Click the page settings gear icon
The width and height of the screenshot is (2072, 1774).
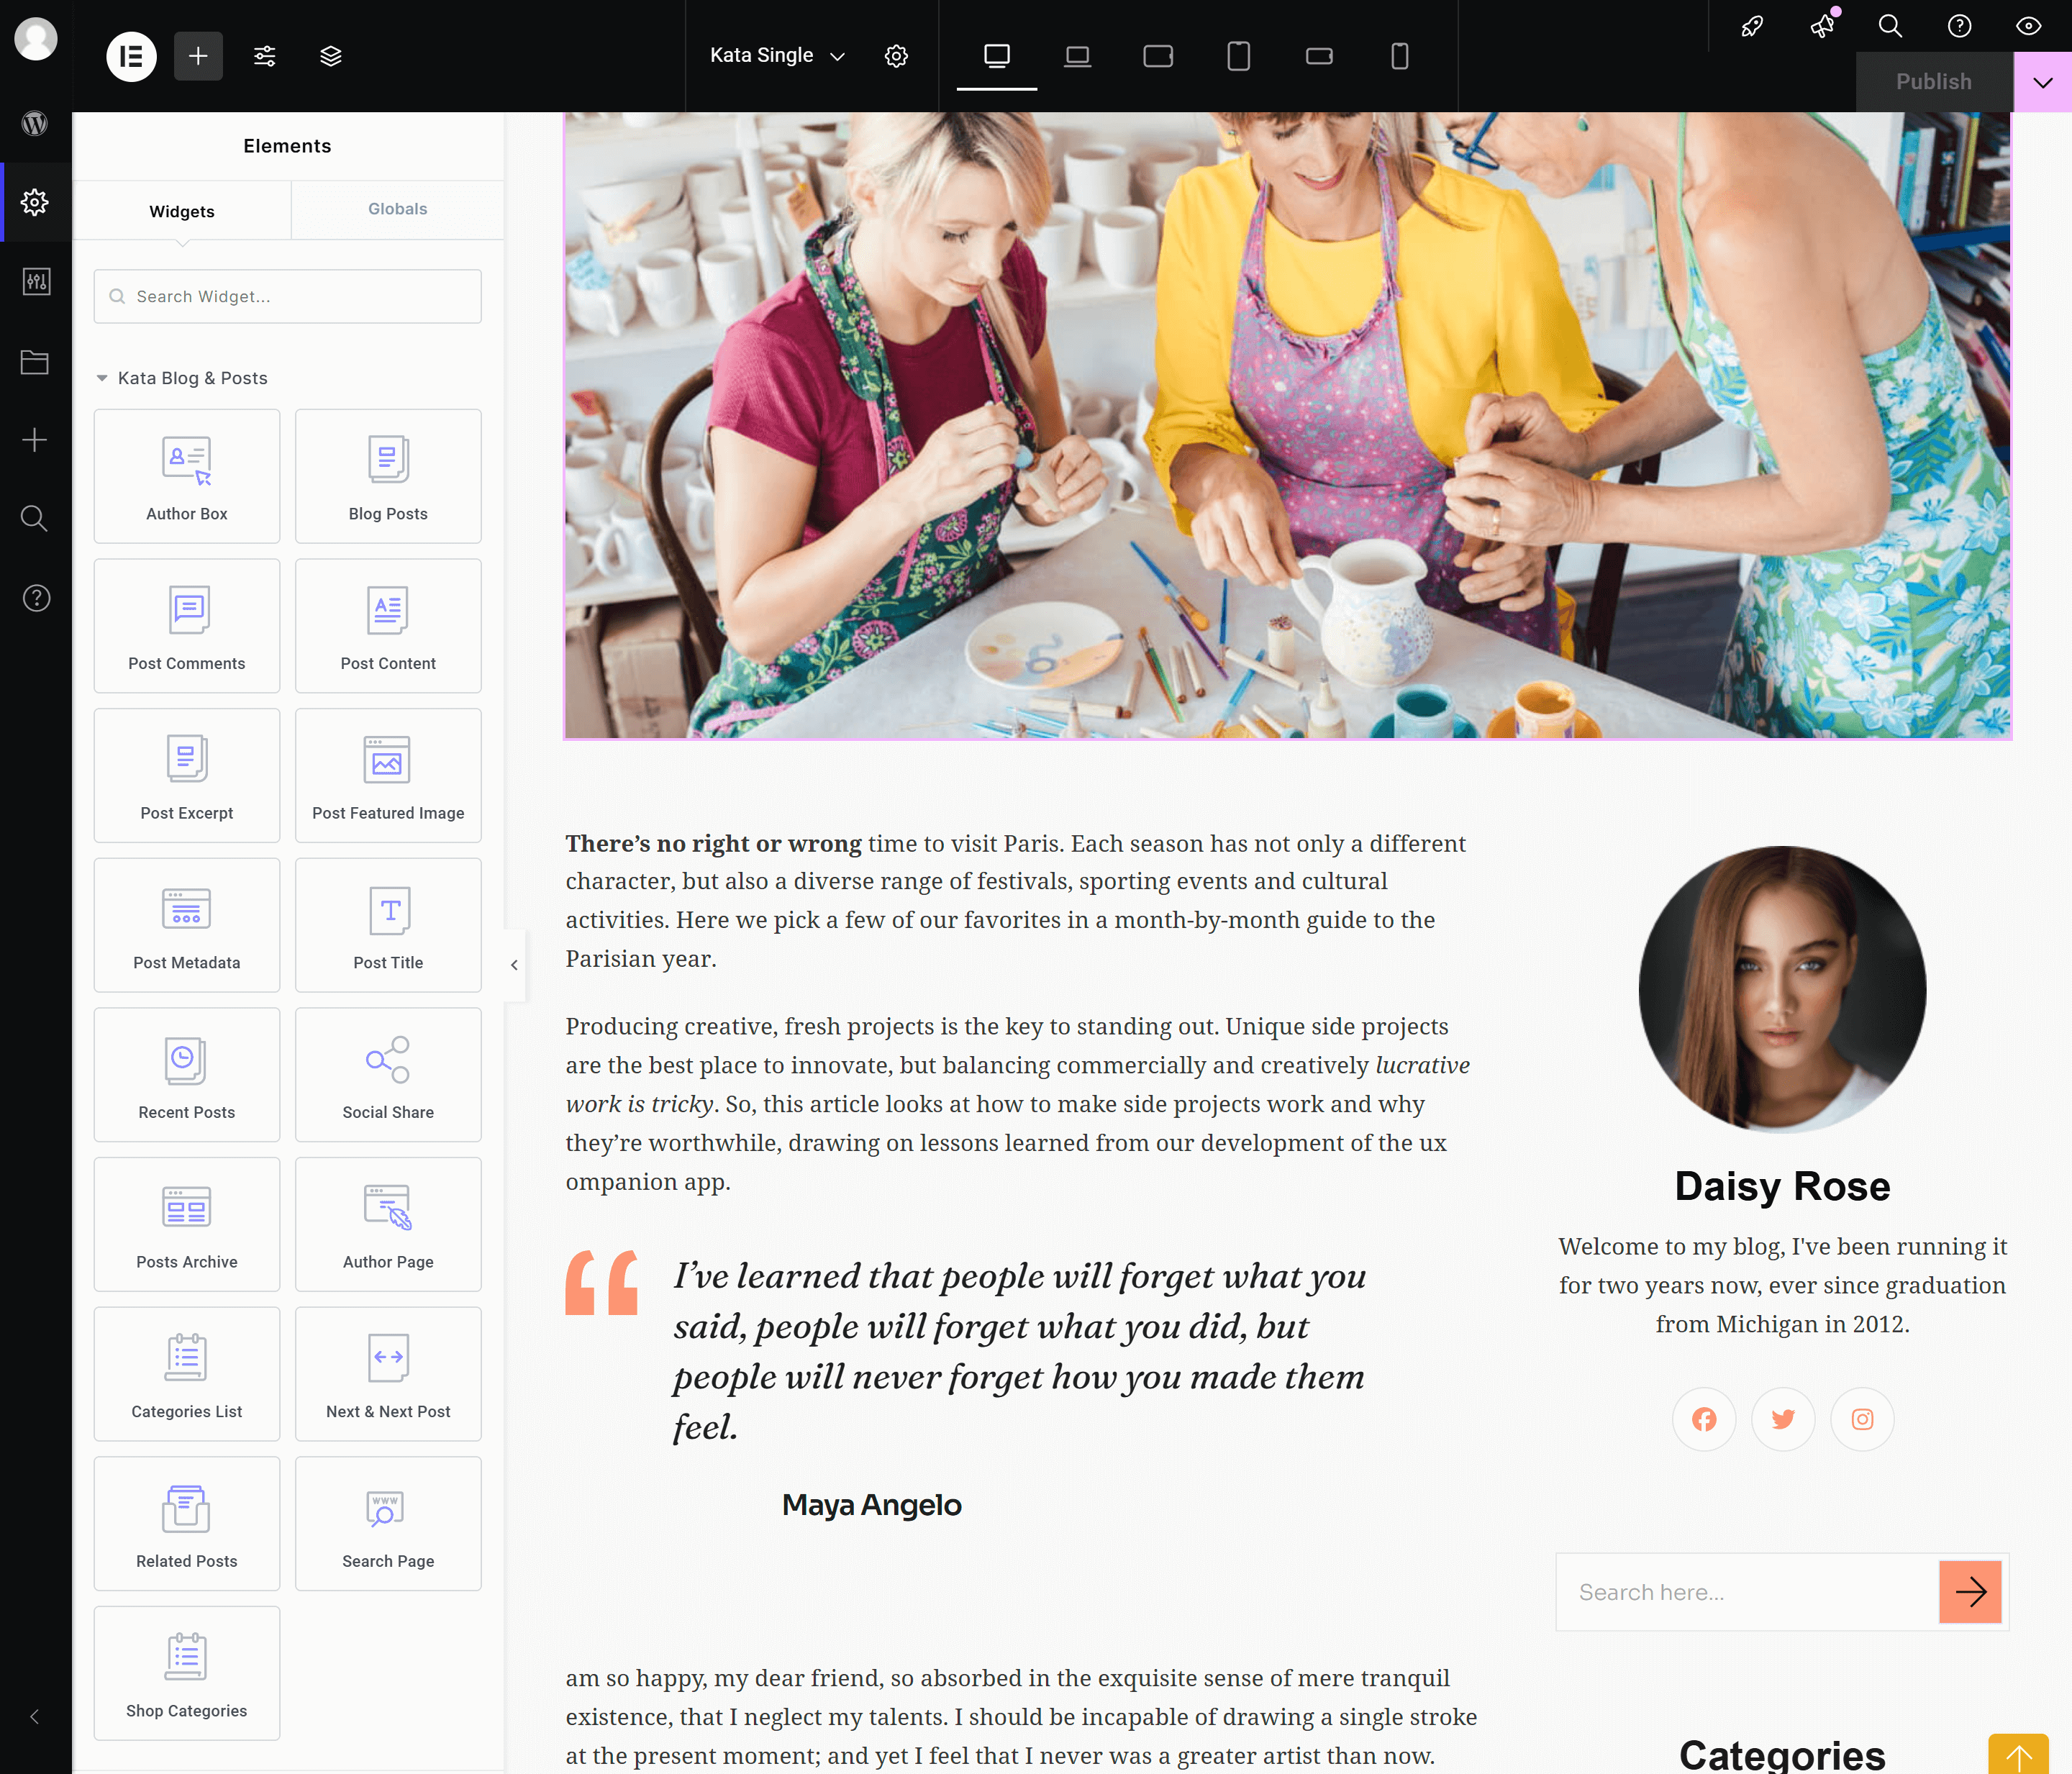pyautogui.click(x=896, y=56)
